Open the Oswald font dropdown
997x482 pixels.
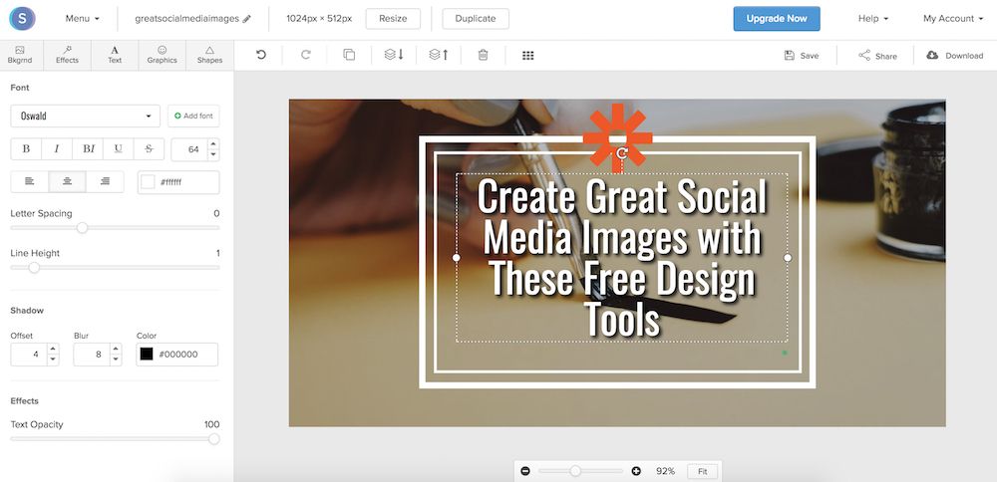[x=85, y=117]
